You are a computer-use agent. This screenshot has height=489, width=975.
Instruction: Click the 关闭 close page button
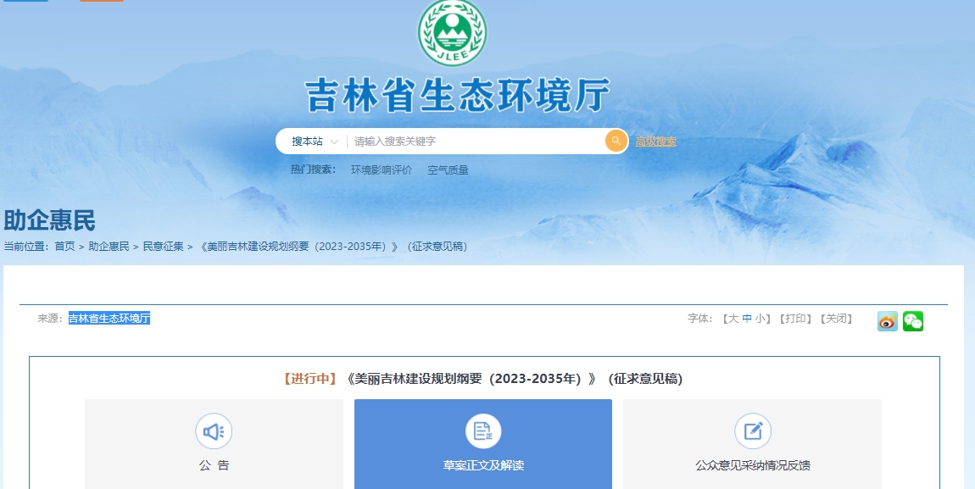tap(836, 319)
